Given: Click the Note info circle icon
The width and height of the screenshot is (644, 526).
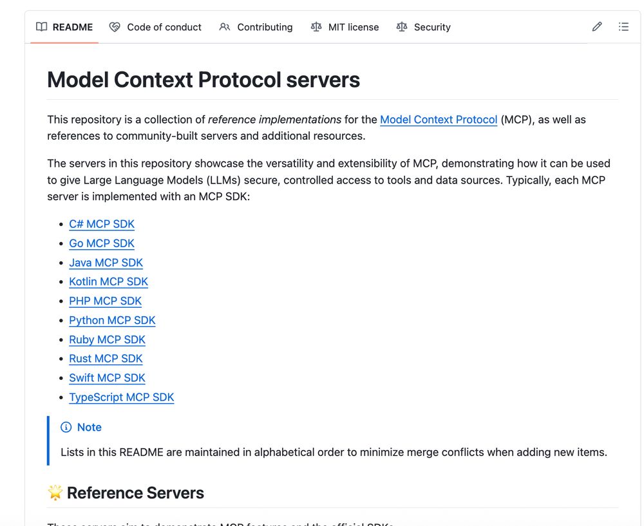Looking at the screenshot, I should coord(66,427).
